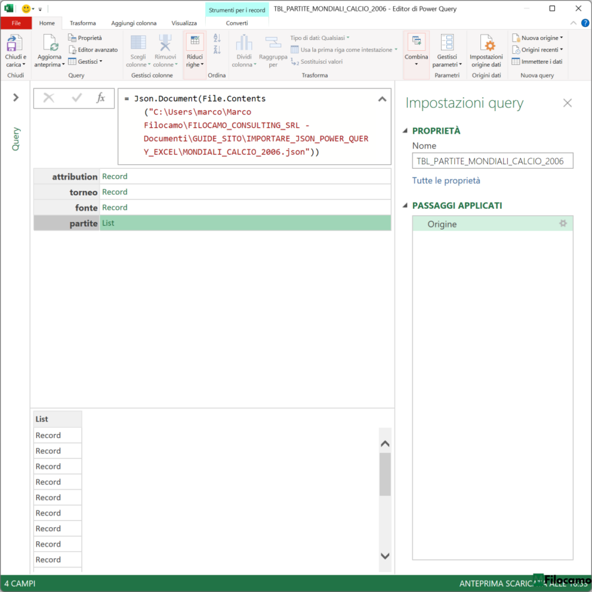Click the Combina icon
Viewport: 592px width, 592px height.
[x=416, y=42]
